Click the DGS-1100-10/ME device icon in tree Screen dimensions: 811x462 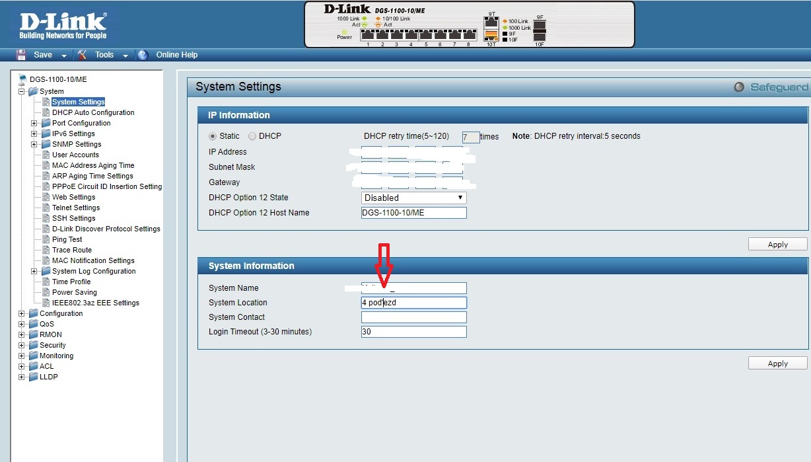point(22,79)
